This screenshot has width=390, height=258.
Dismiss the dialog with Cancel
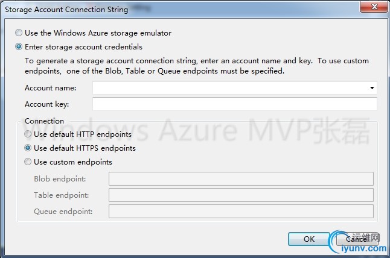click(x=357, y=239)
